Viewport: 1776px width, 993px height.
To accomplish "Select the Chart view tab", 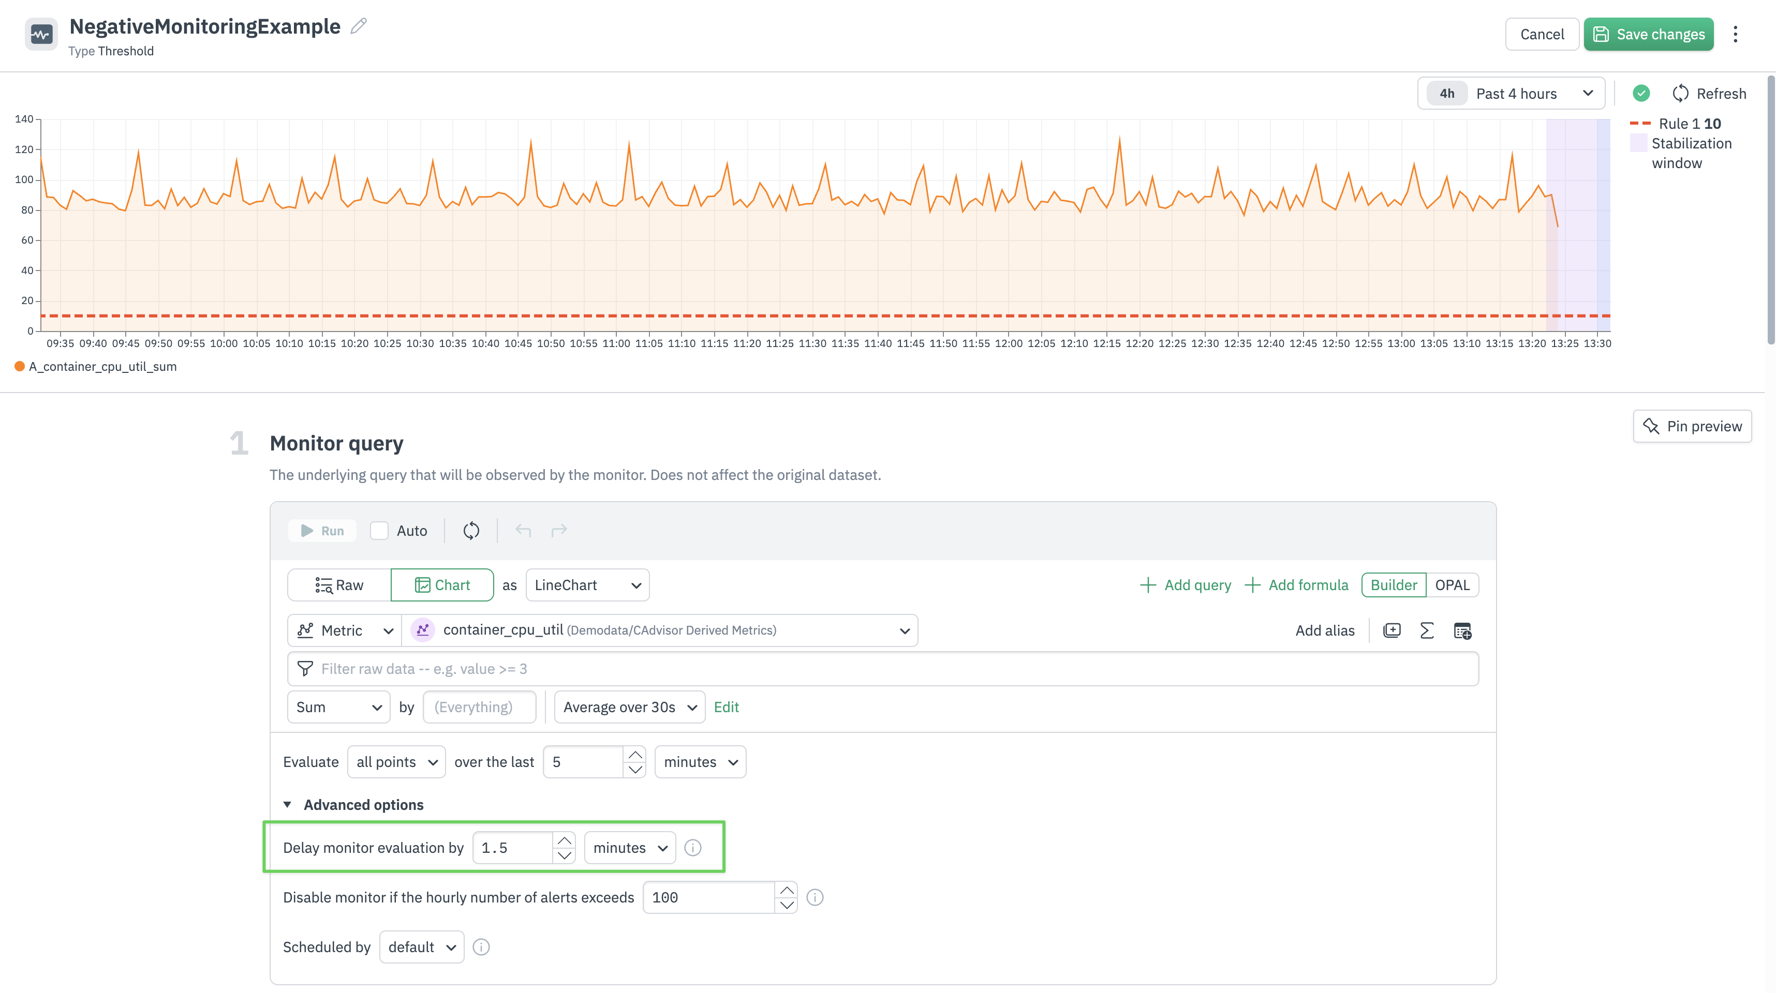I will [x=442, y=585].
